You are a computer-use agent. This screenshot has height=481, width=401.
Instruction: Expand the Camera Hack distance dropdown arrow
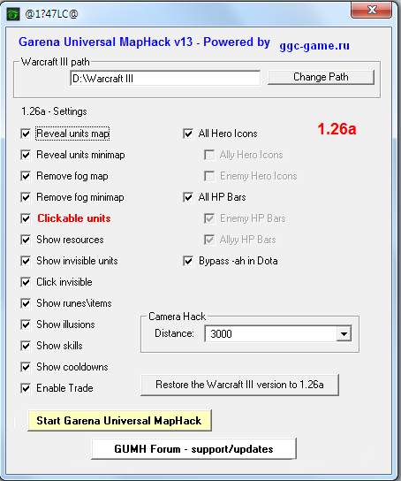pyautogui.click(x=344, y=333)
